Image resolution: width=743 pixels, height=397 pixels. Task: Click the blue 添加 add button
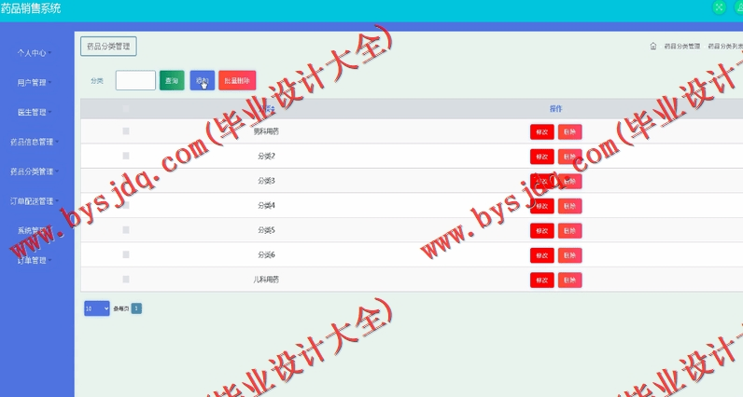pos(203,80)
